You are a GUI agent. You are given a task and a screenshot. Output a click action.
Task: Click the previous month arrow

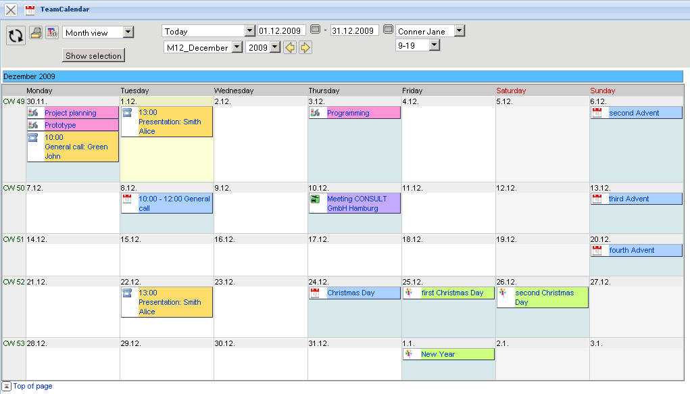click(290, 47)
